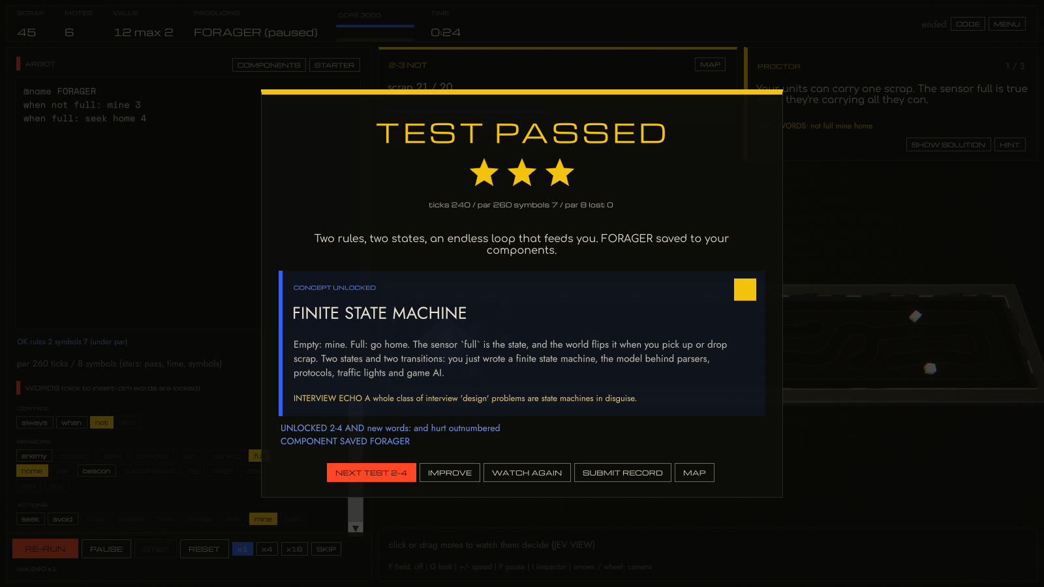
Task: Insert the word 'always'
Action: 35,423
